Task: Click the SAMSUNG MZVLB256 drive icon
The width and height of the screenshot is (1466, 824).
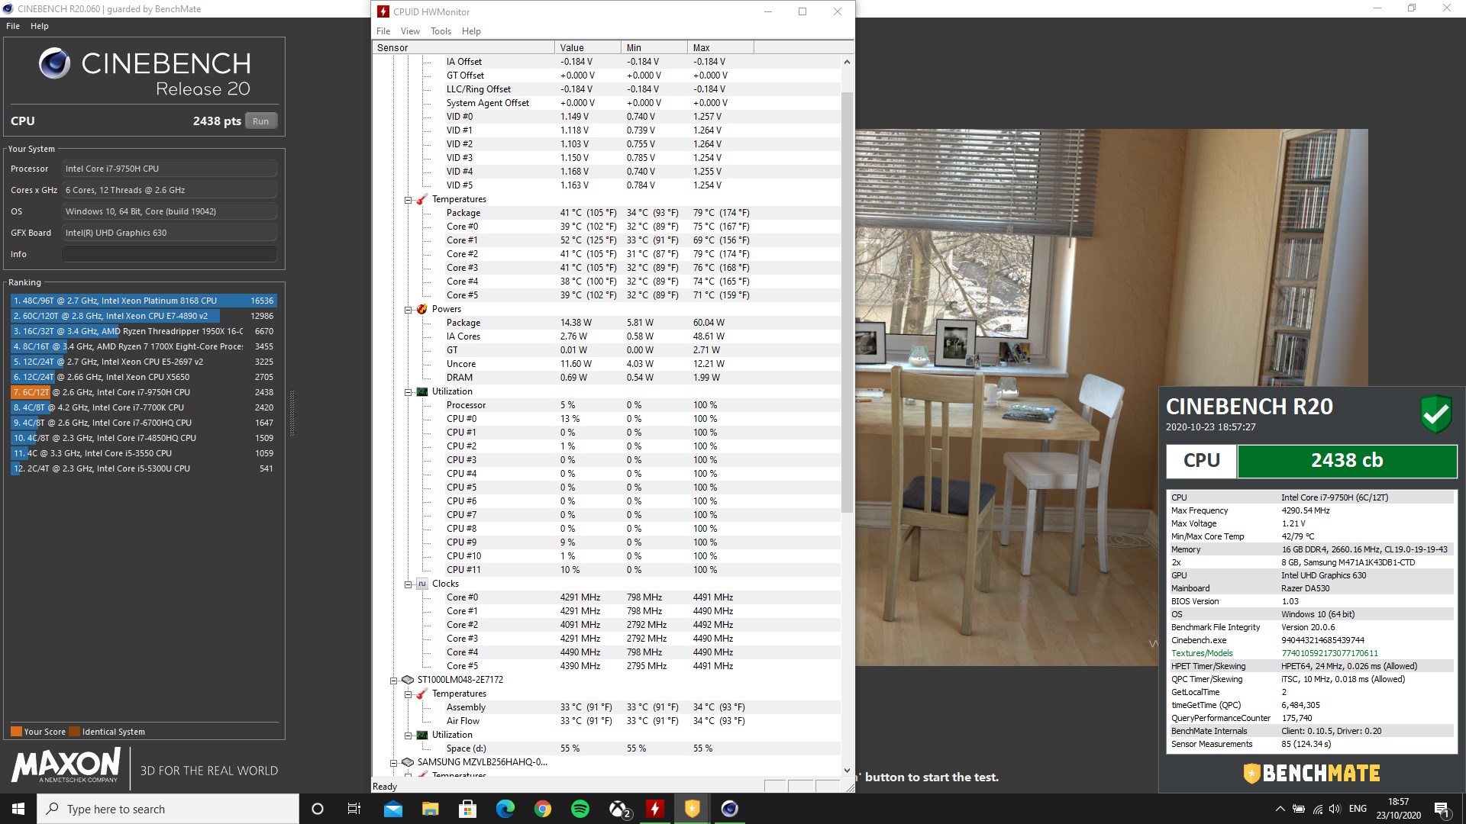Action: (408, 762)
